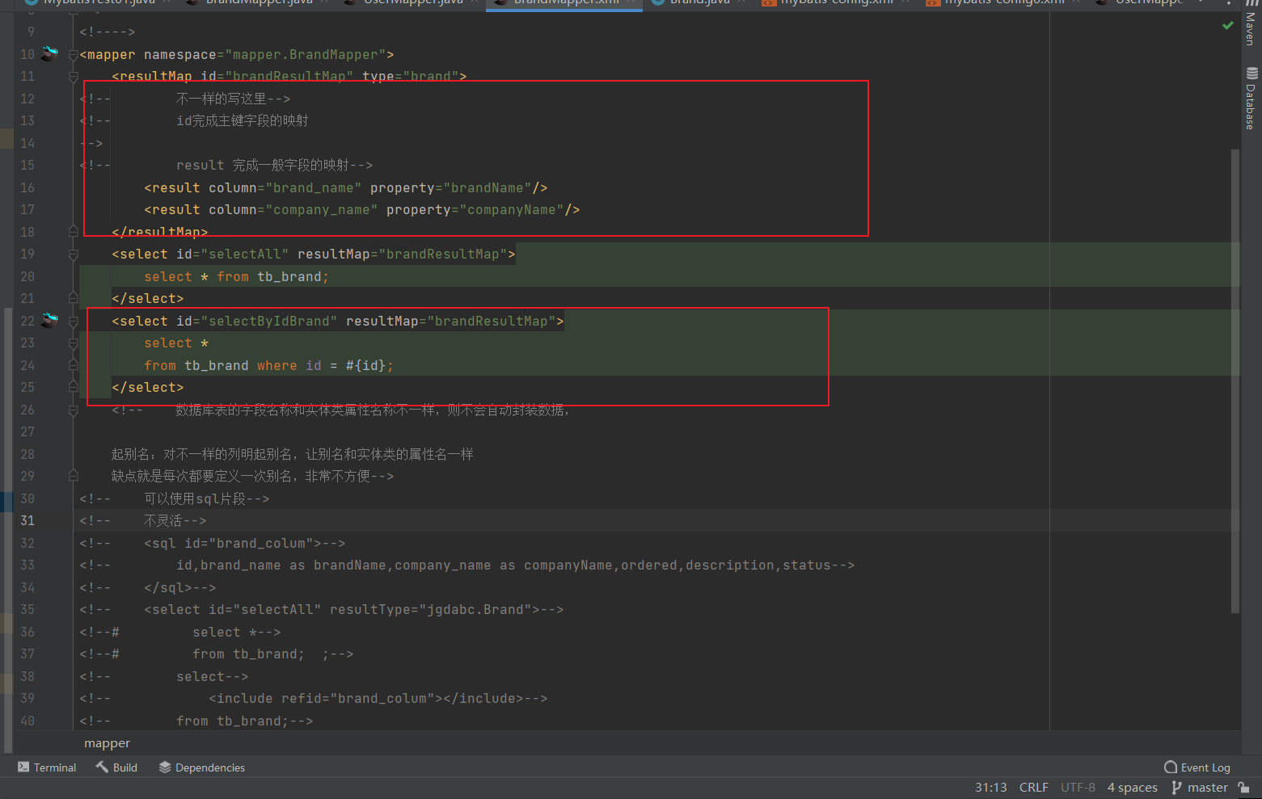Click the #{id} parameter on line 24

click(365, 366)
